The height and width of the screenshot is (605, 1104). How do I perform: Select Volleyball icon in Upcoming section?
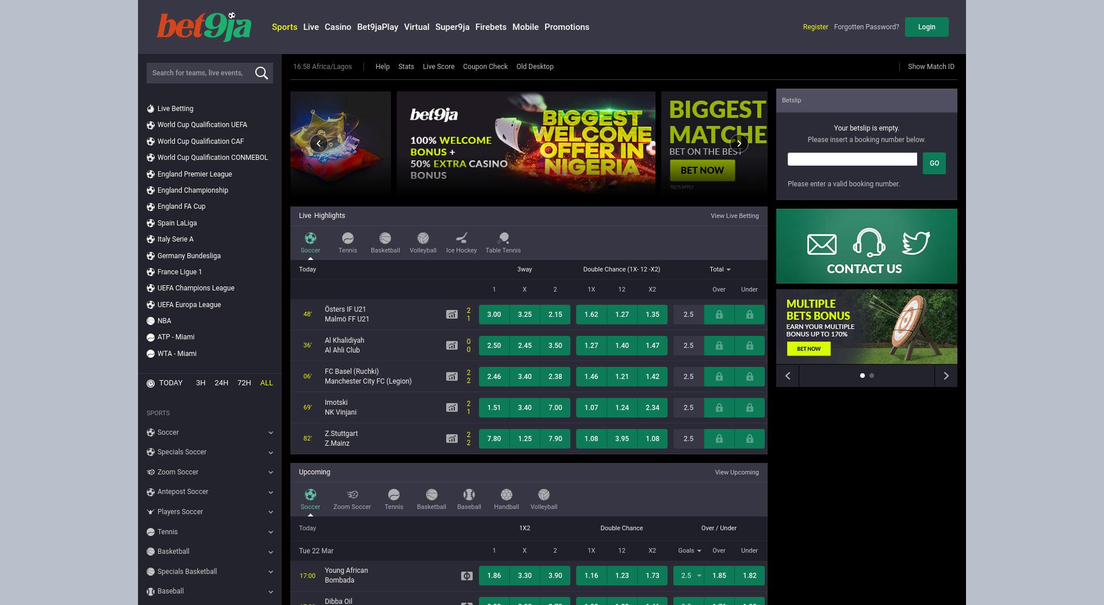(x=544, y=495)
